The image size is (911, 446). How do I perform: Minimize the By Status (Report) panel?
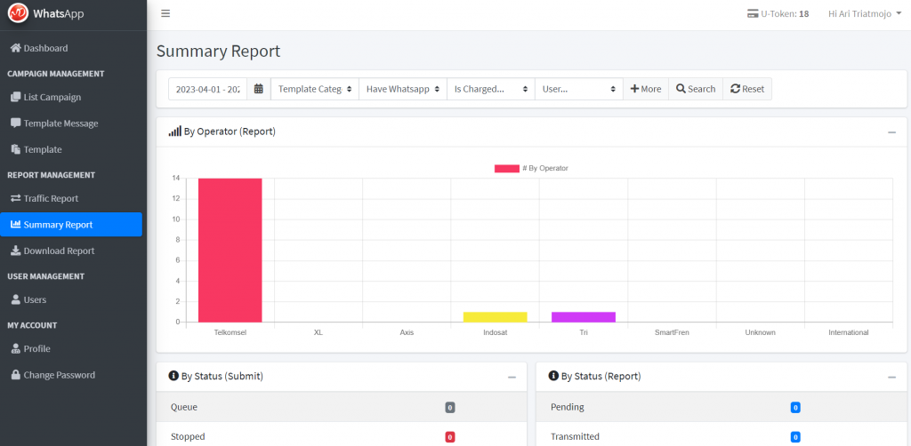(x=891, y=377)
